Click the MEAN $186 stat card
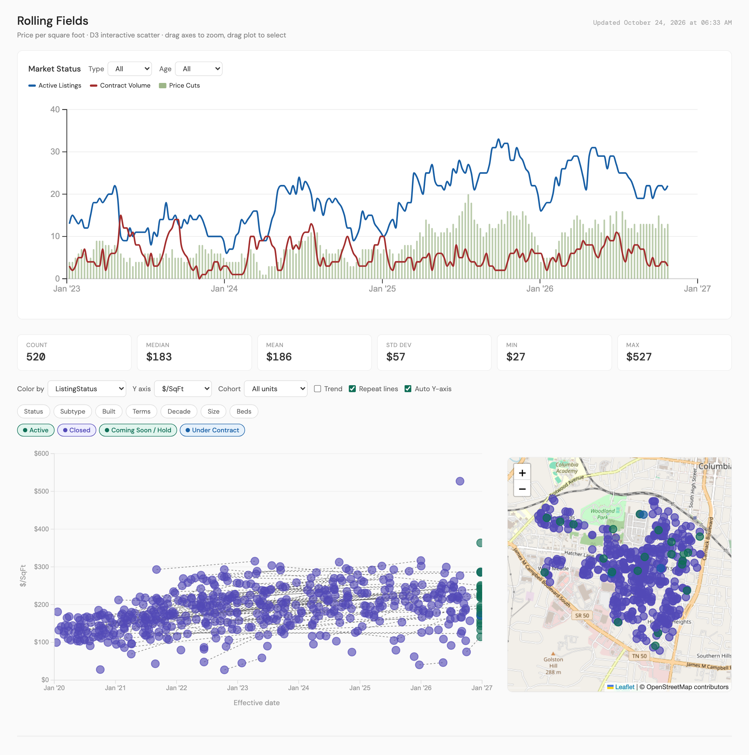 (315, 352)
